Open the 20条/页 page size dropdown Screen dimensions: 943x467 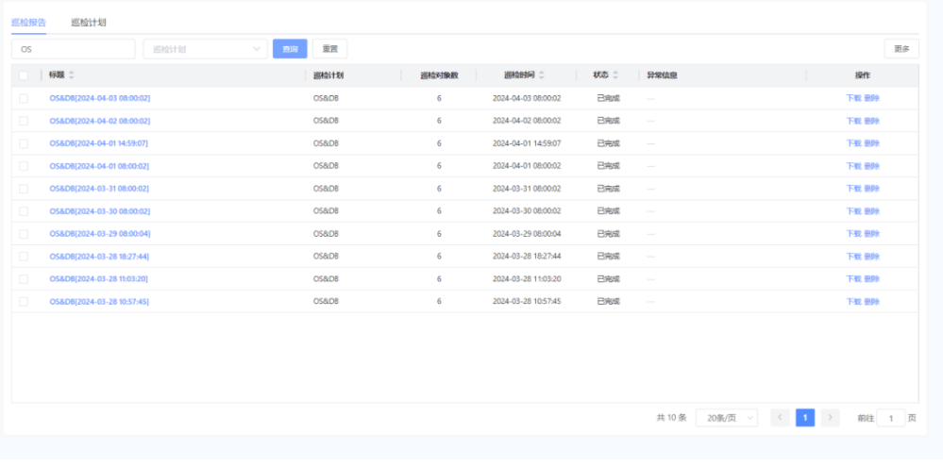coord(727,418)
